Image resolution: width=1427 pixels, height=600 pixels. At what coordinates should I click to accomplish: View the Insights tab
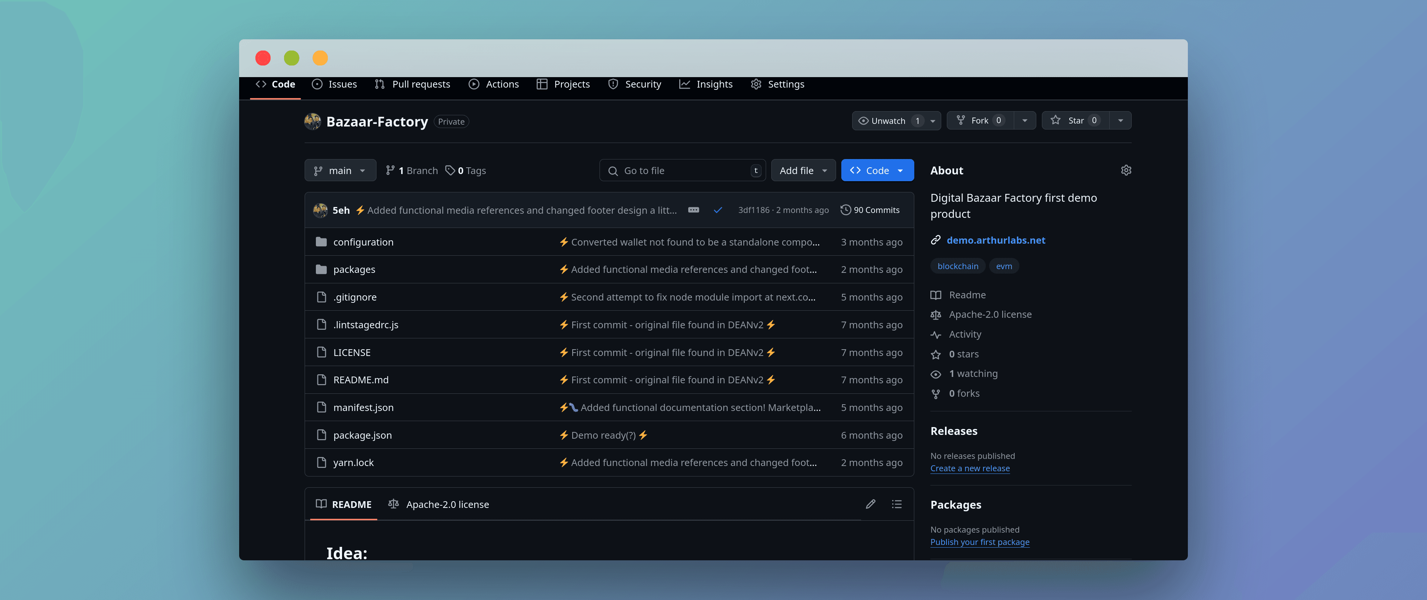(706, 84)
